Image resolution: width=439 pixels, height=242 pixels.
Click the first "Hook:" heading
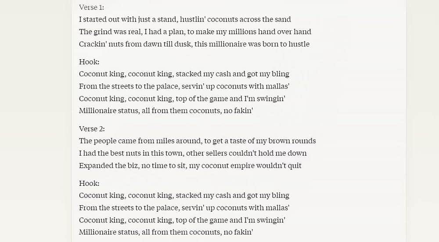point(89,62)
